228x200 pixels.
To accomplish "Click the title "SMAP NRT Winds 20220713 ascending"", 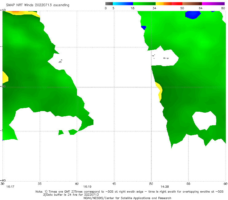I will click(x=38, y=5).
